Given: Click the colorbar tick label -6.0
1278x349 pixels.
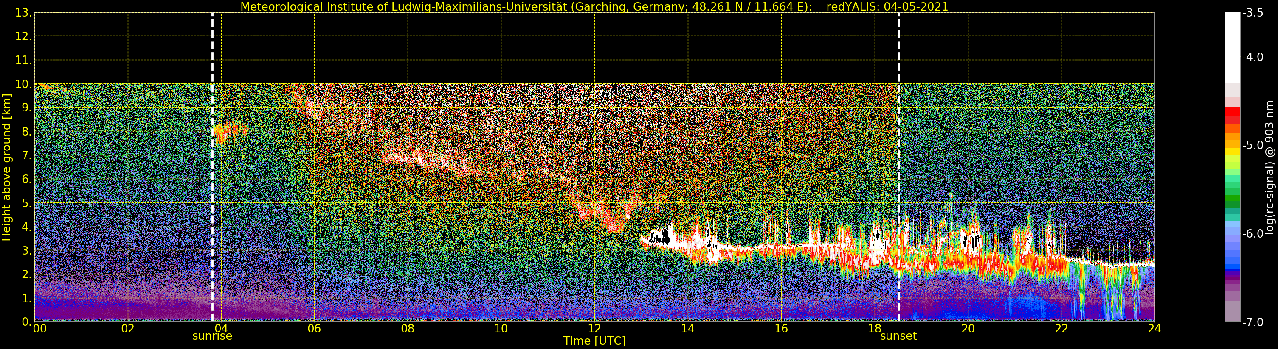Looking at the screenshot, I should [x=1253, y=234].
